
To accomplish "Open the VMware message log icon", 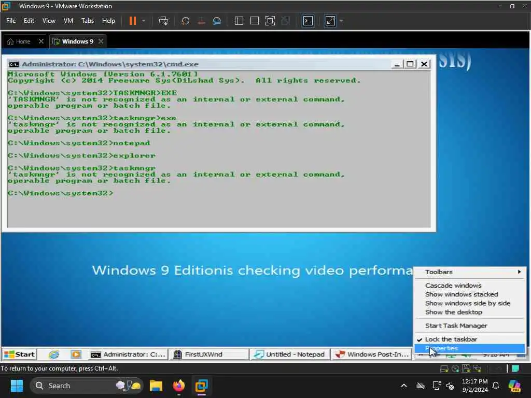I will [515, 368].
